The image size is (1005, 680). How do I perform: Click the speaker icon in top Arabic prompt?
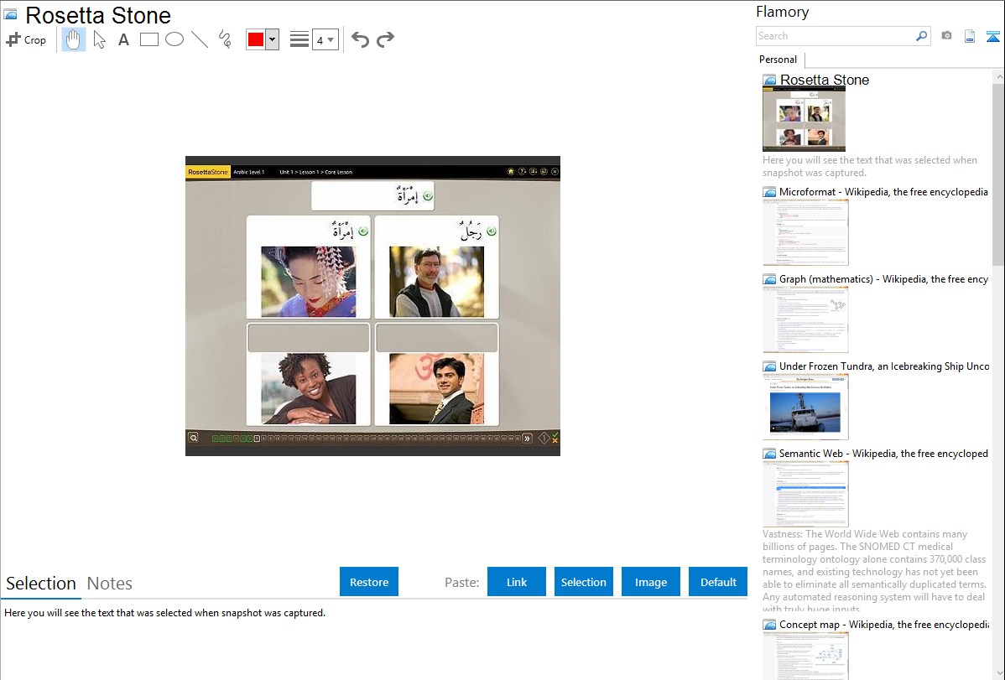click(x=428, y=196)
